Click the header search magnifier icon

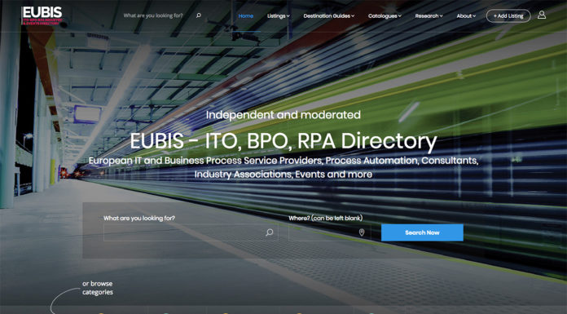[199, 15]
